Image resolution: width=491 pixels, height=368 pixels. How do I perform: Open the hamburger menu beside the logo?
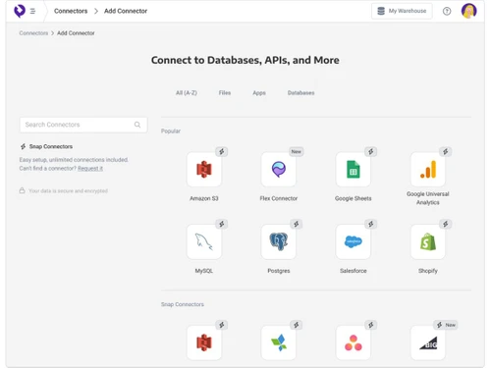pyautogui.click(x=32, y=11)
